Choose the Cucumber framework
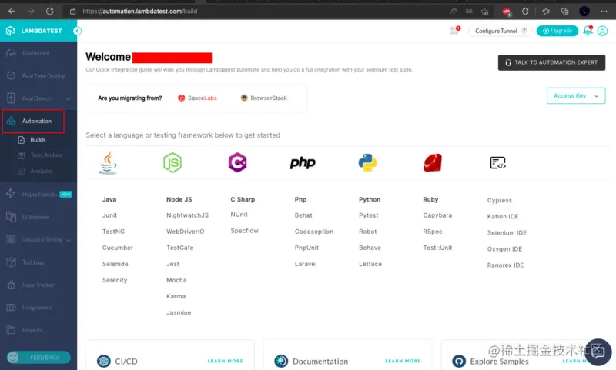The image size is (616, 370). coord(118,248)
